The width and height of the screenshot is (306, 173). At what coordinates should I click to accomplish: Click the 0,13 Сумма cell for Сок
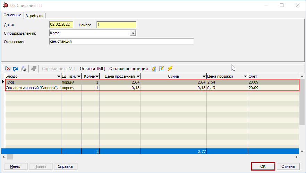coord(173,88)
